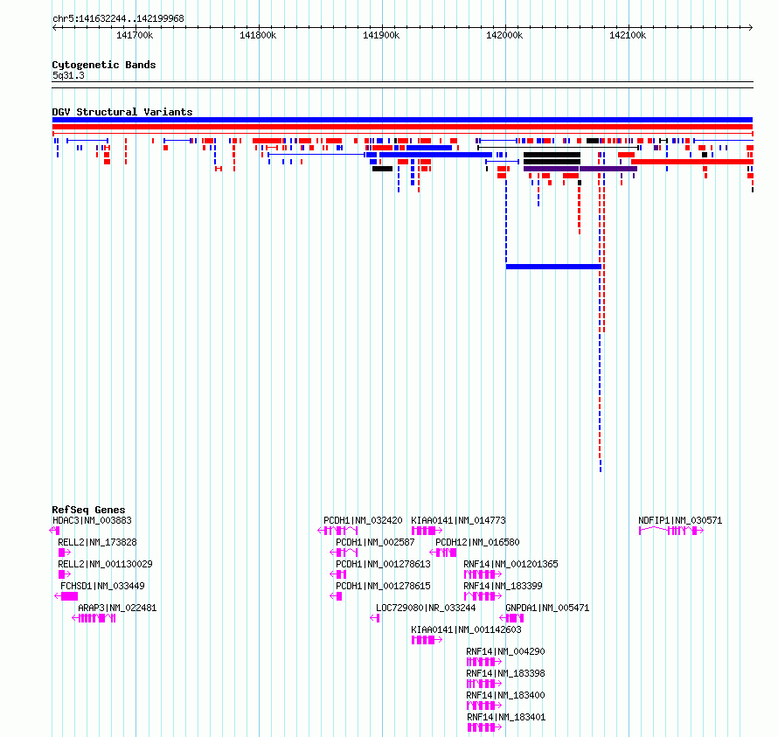Click the 142100k ruler label
This screenshot has width=778, height=737.
coord(628,35)
